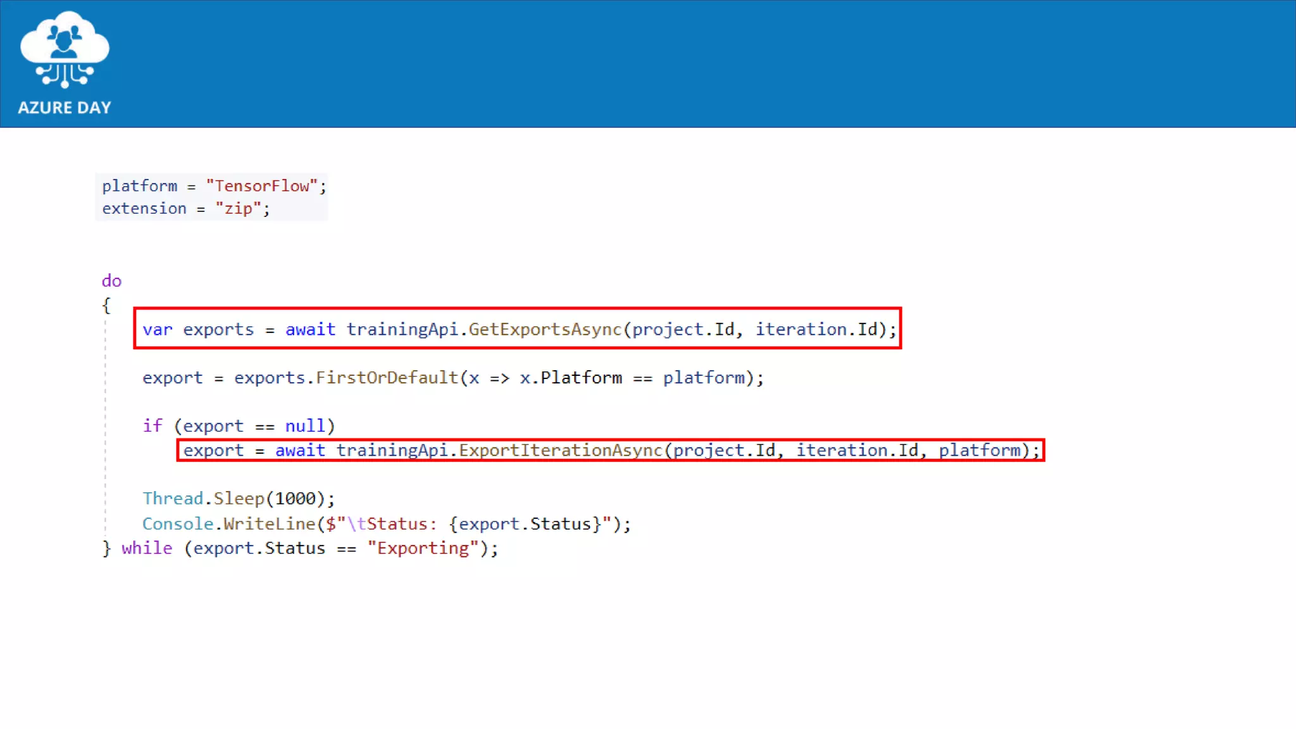Click the FirstOrDefault method name
The image size is (1296, 729).
(x=387, y=378)
